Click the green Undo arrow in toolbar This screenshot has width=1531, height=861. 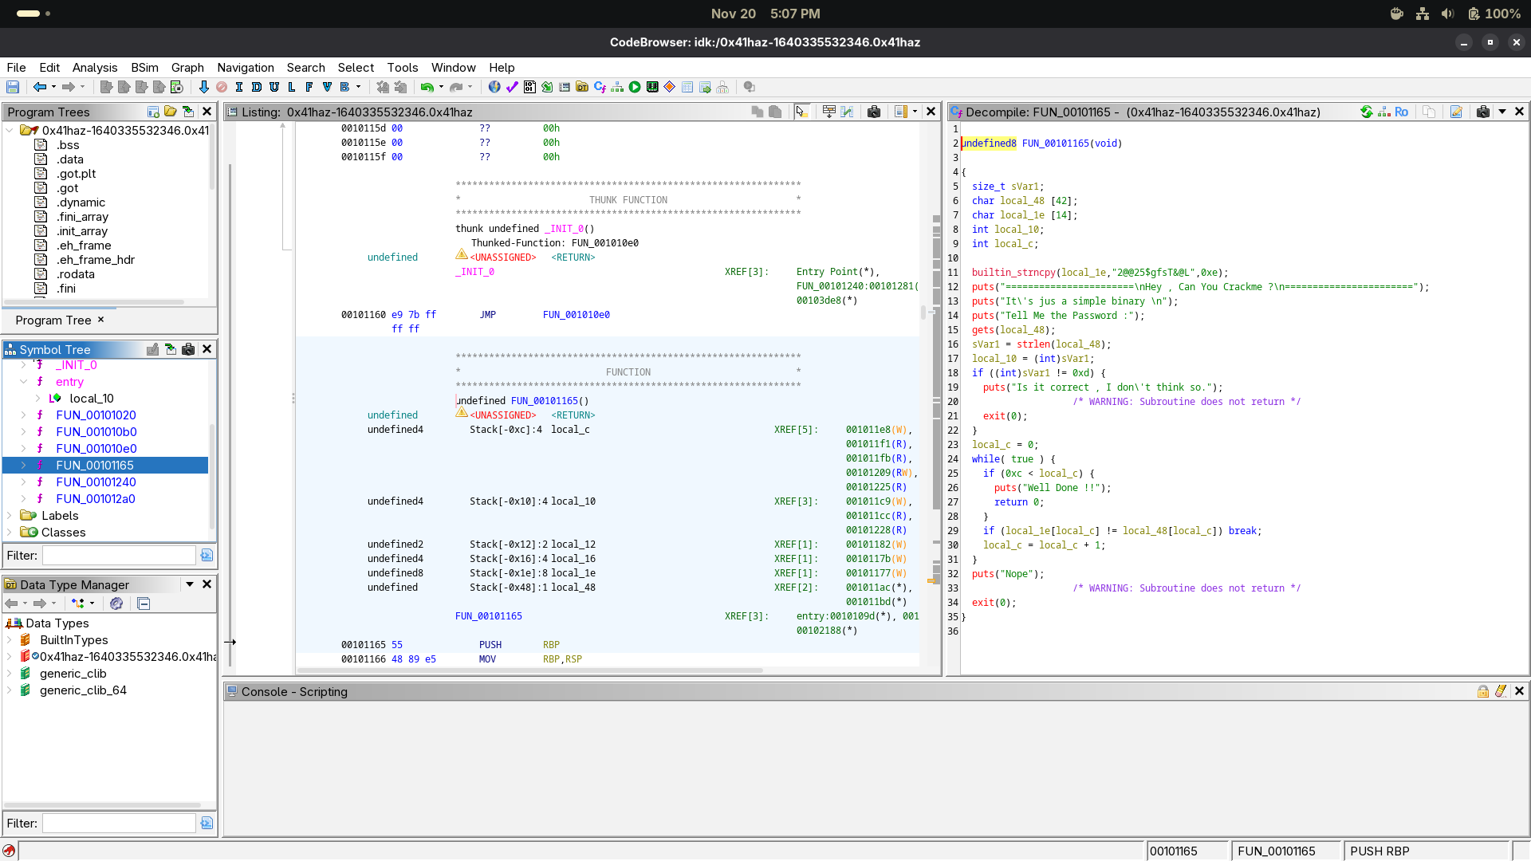(x=427, y=88)
